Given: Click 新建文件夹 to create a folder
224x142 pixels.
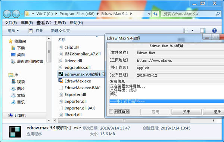Looking at the screenshot, I should click(60, 30).
